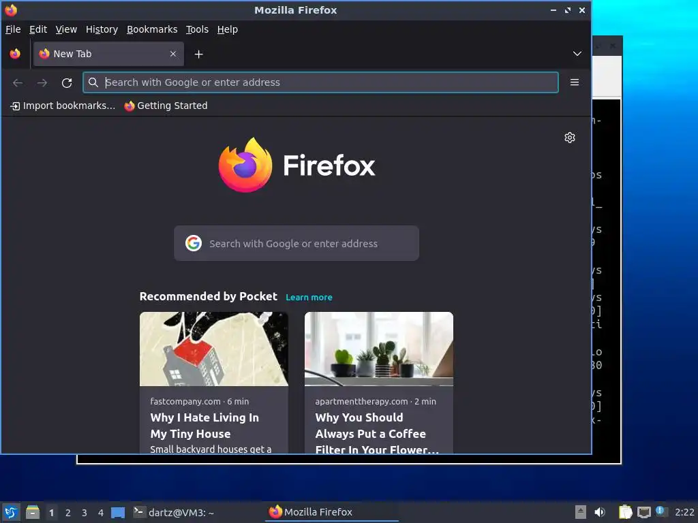Open the desktop start menu icon
This screenshot has height=523, width=698.
point(11,512)
